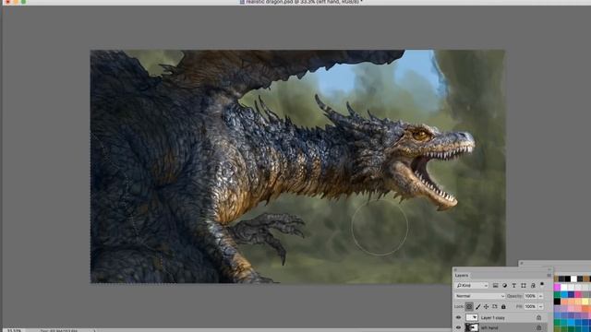
Task: Toggle artboard nesting lock icon
Action: pos(495,307)
